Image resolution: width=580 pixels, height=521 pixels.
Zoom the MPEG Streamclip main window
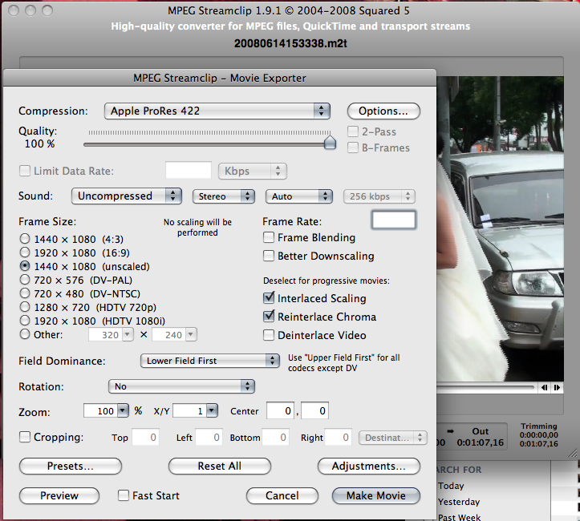click(x=47, y=10)
